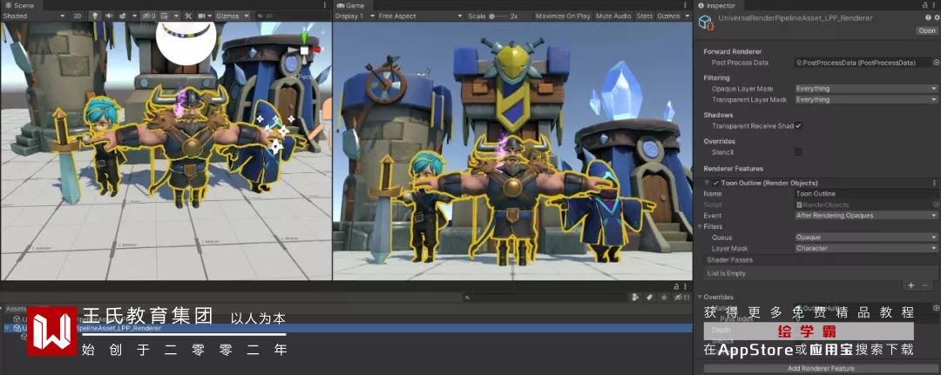Click renderer asset icon in Inspector header

coord(707,23)
